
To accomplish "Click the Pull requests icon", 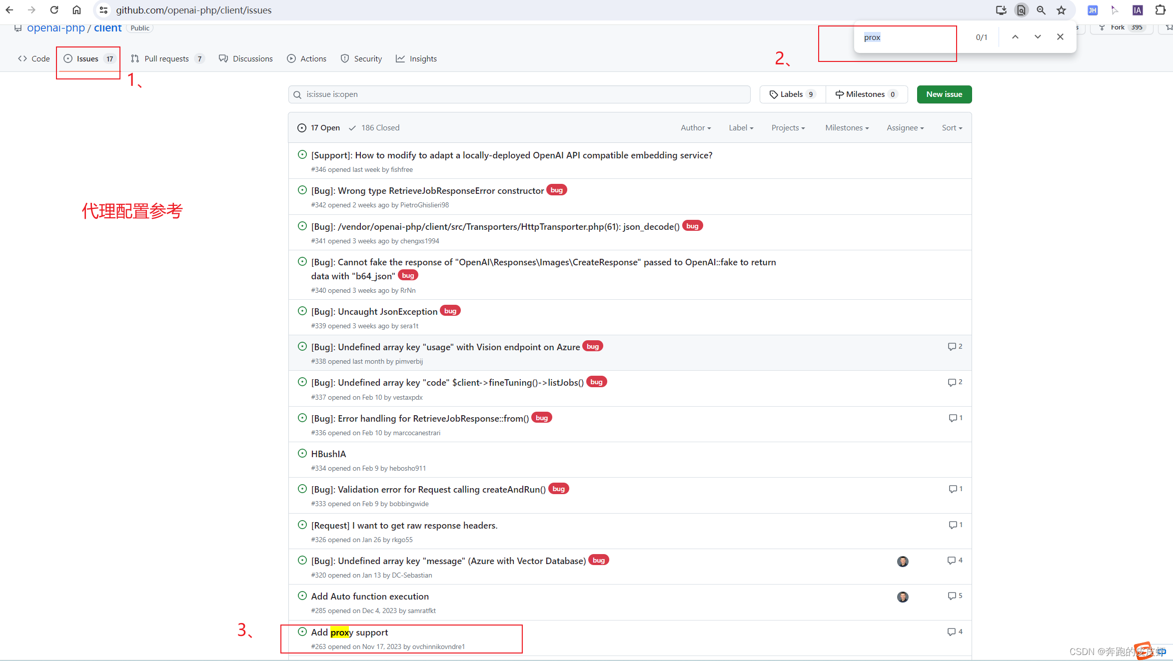I will [x=135, y=58].
